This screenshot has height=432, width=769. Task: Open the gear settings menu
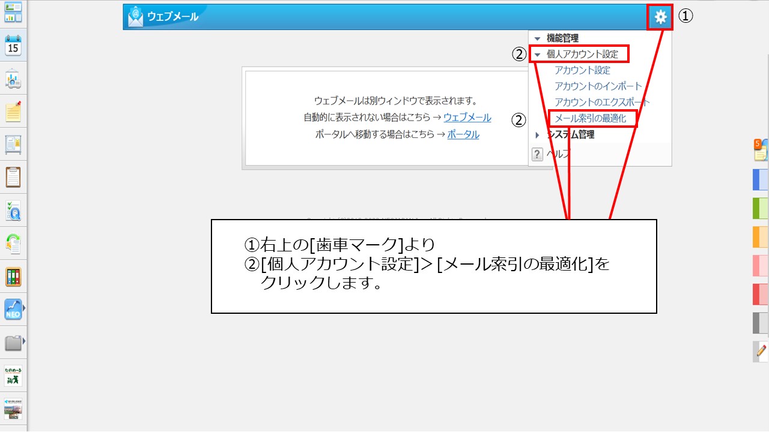tap(661, 17)
